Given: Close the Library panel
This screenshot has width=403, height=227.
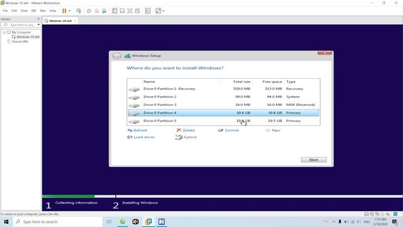Looking at the screenshot, I should point(38,19).
